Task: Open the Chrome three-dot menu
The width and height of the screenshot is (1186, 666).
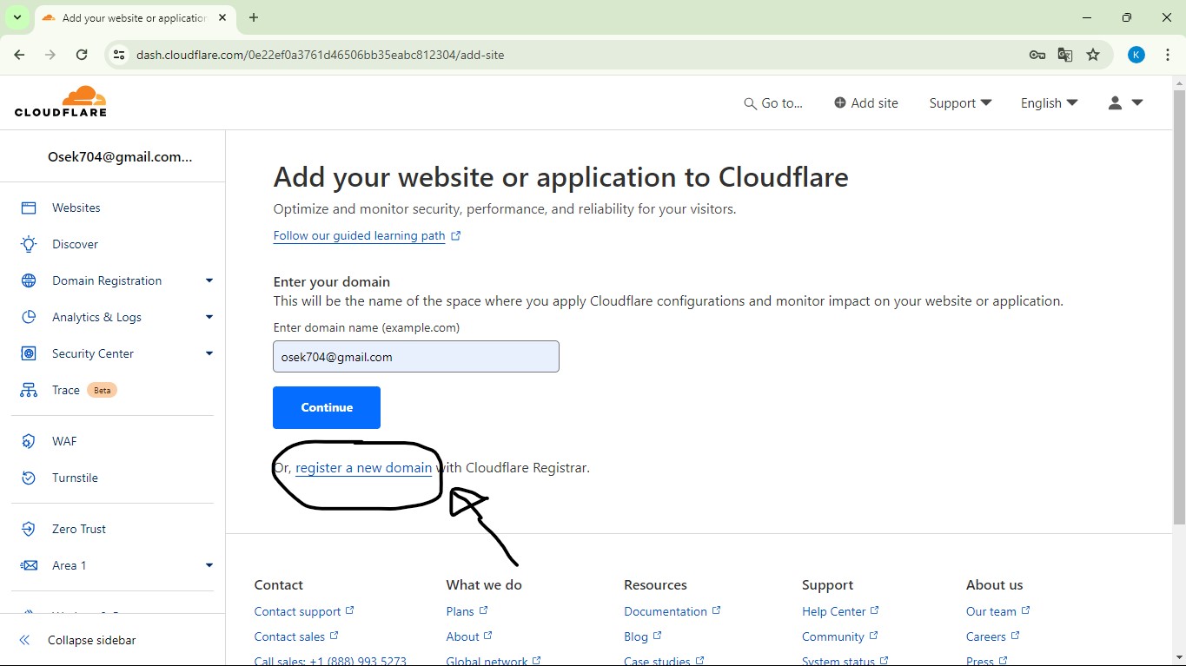Action: [x=1167, y=55]
